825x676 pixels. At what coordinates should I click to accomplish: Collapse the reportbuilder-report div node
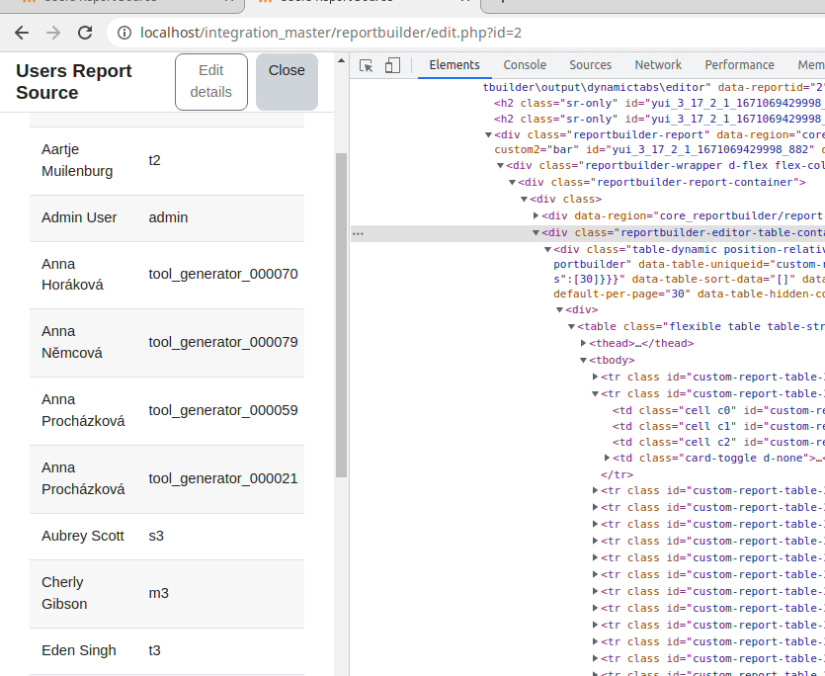tap(488, 134)
